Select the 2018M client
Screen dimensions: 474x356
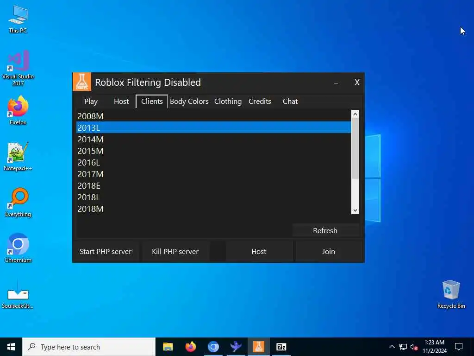pos(213,209)
